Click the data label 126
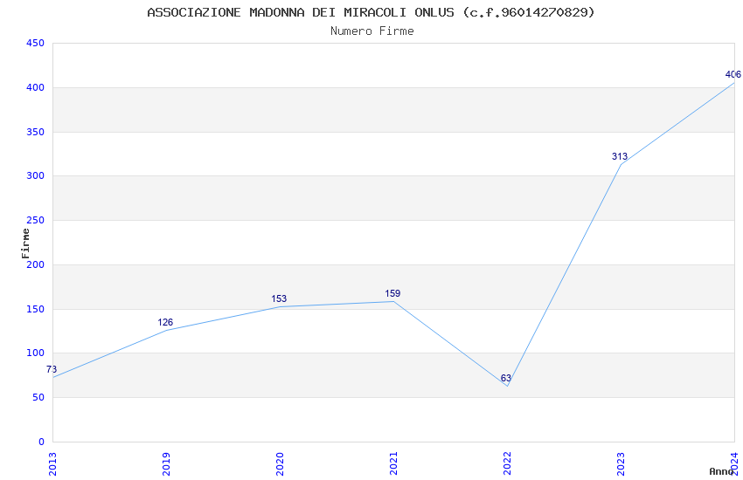Viewport: 743px width, 480px height. click(x=165, y=322)
